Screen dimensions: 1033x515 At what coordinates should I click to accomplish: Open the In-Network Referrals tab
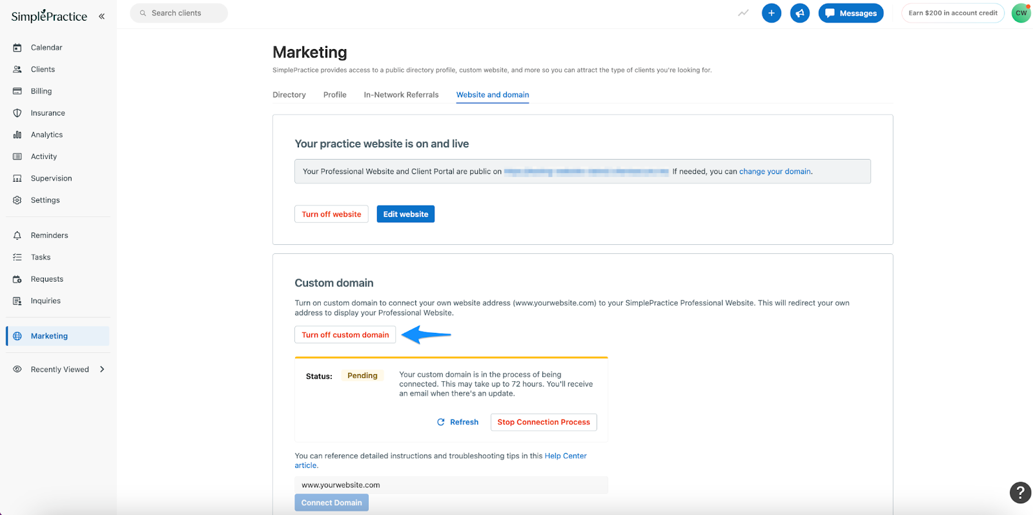coord(401,95)
